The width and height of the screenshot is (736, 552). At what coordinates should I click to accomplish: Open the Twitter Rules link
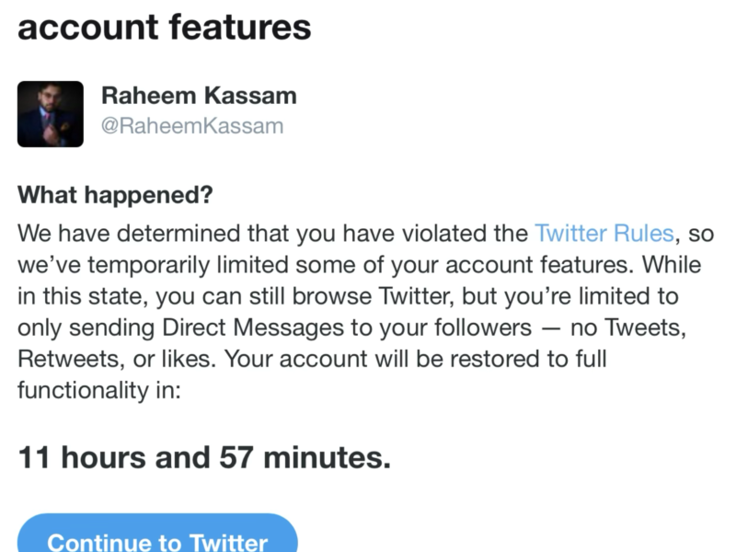tap(604, 233)
